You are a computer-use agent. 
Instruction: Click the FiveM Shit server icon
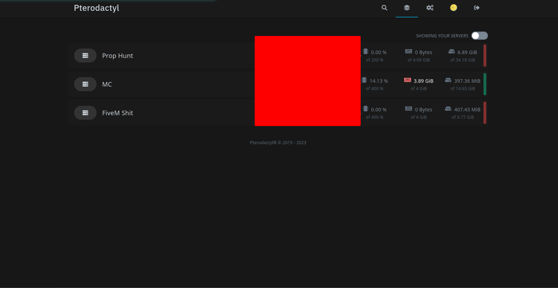tap(85, 113)
